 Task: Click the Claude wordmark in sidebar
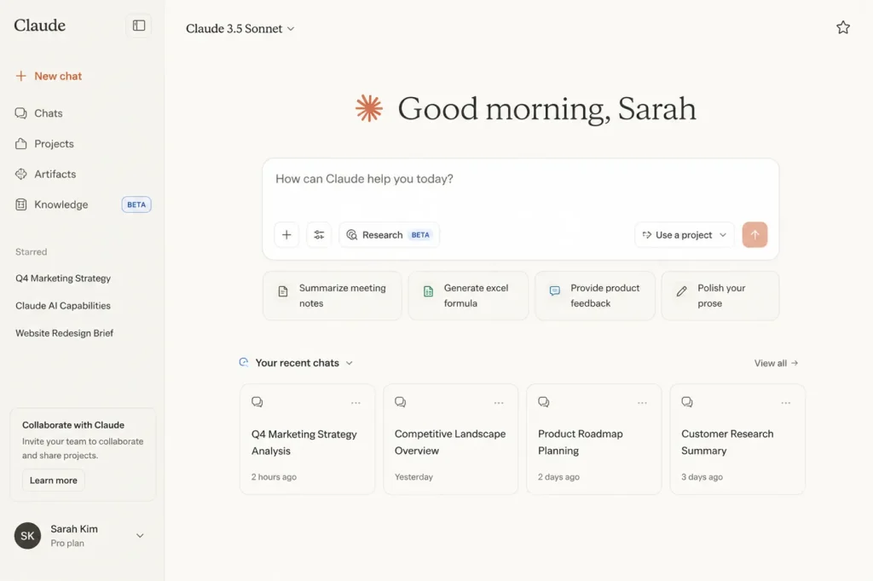[x=39, y=26]
